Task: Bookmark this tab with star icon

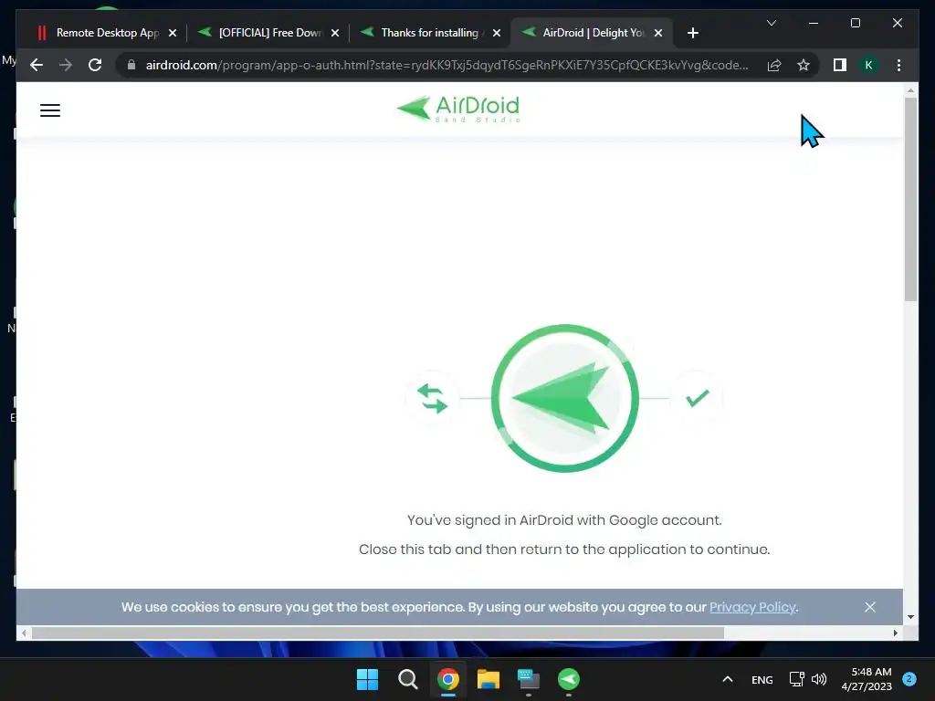Action: tap(804, 65)
